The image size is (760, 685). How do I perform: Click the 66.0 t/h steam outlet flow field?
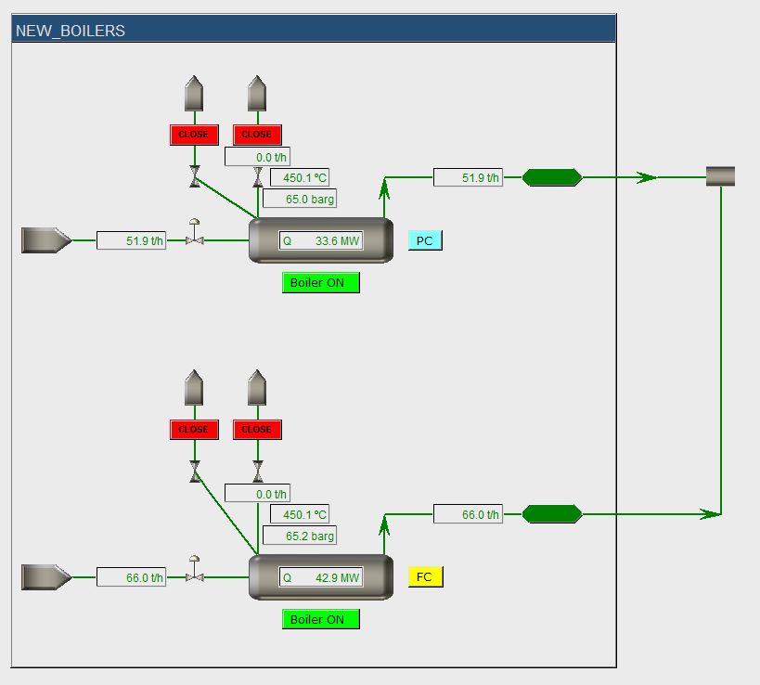point(468,514)
